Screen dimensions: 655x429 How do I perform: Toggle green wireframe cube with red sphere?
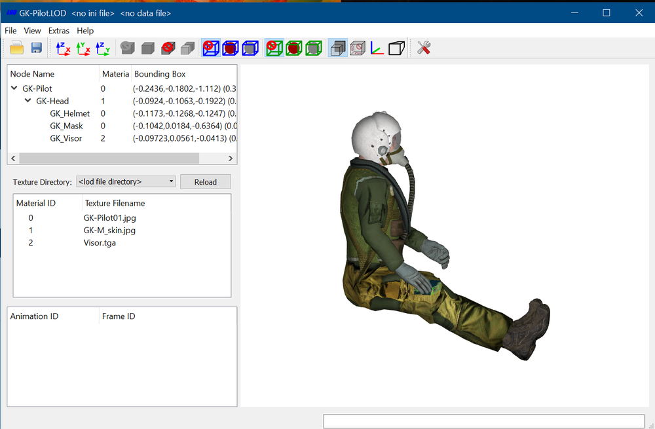[x=294, y=48]
